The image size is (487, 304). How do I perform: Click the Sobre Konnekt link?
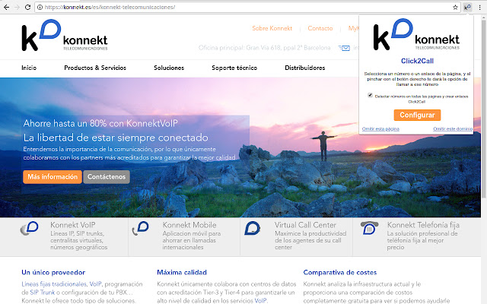[x=272, y=28]
